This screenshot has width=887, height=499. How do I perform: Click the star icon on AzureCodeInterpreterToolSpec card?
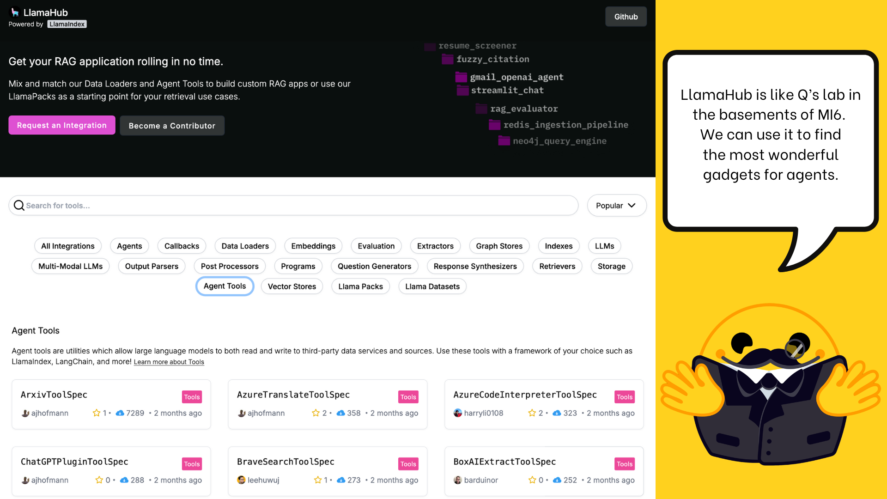tap(532, 413)
